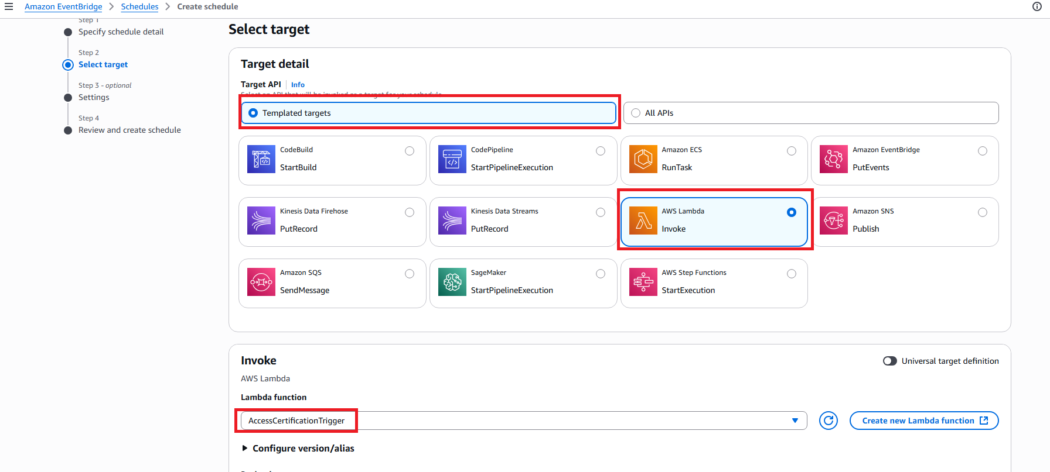Viewport: 1050px width, 472px height.
Task: Expand Configure version/alias section
Action: (x=298, y=448)
